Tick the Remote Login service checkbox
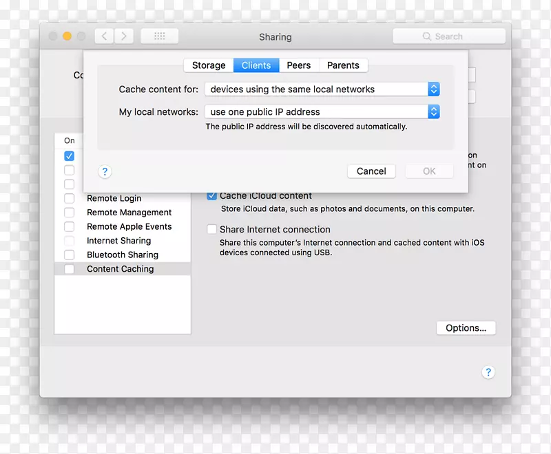This screenshot has height=454, width=551. pyautogui.click(x=70, y=198)
